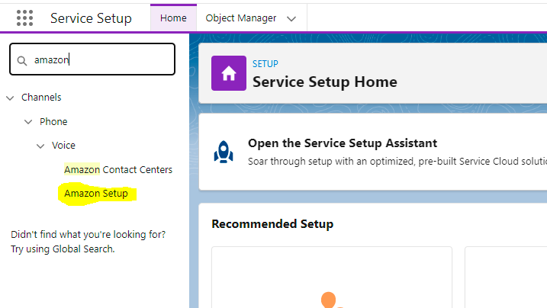Click the rocket Service Setup Assistant icon

click(x=224, y=152)
